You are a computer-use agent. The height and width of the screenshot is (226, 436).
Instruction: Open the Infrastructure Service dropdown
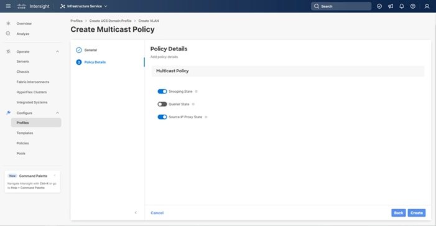click(x=84, y=6)
